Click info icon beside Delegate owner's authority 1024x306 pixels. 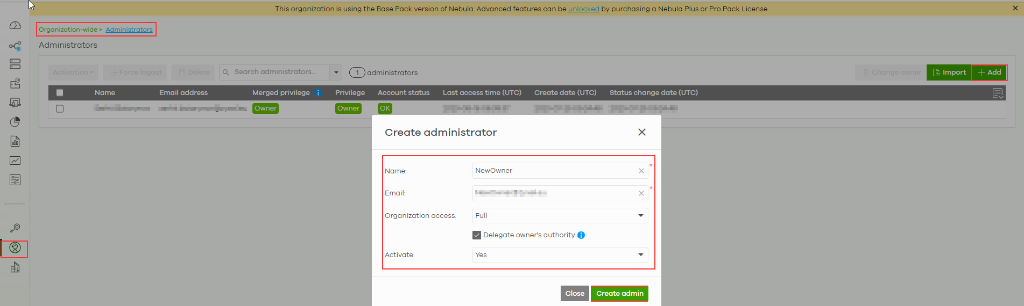[581, 235]
